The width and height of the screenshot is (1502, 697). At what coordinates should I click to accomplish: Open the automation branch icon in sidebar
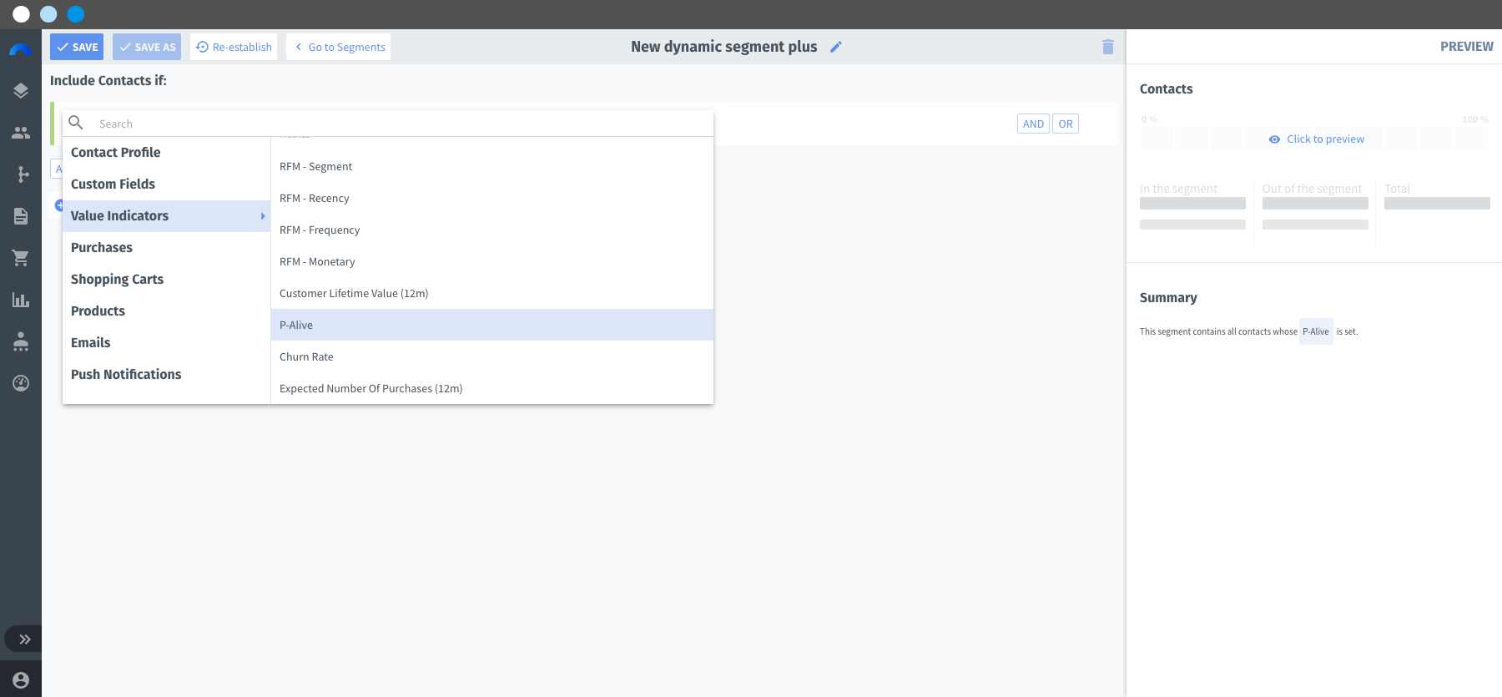click(x=21, y=174)
